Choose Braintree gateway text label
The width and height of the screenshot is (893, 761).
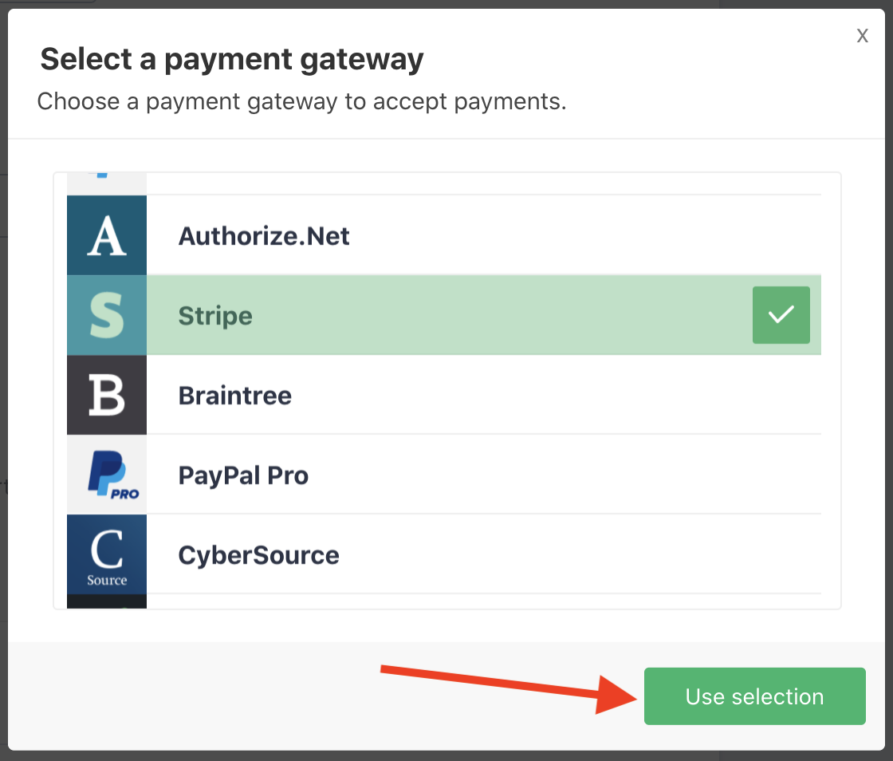coord(235,396)
